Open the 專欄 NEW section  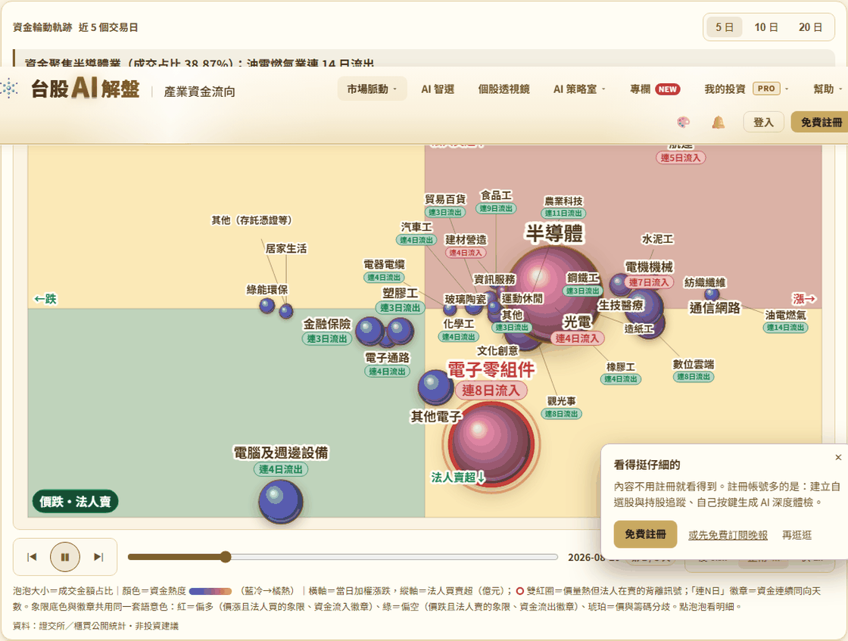(x=655, y=89)
